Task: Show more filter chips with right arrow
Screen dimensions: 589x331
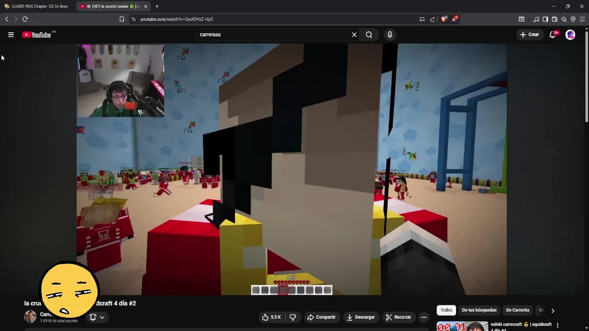Action: 553,310
